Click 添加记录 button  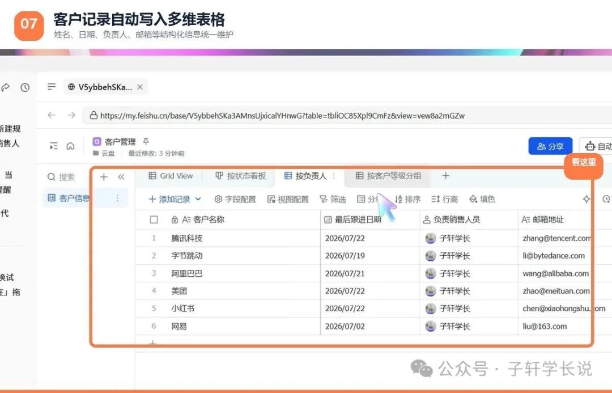coord(169,199)
